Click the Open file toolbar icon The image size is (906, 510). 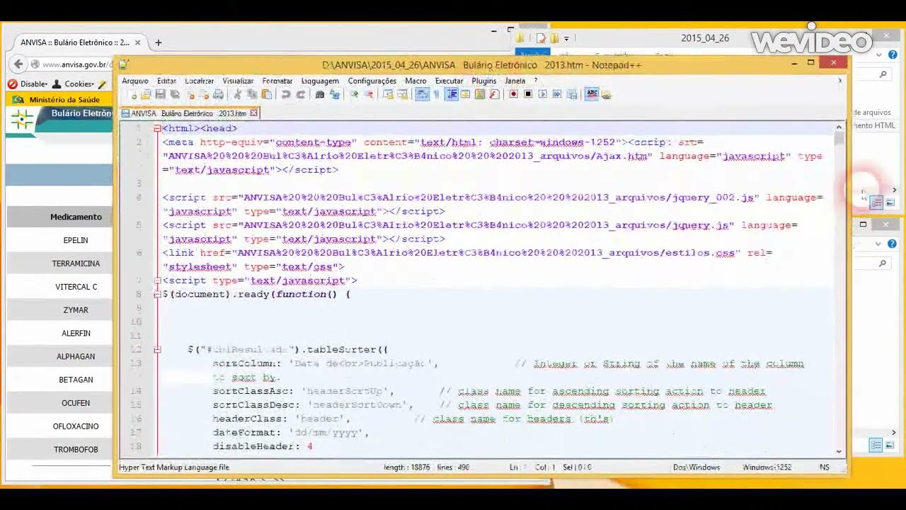(x=146, y=94)
